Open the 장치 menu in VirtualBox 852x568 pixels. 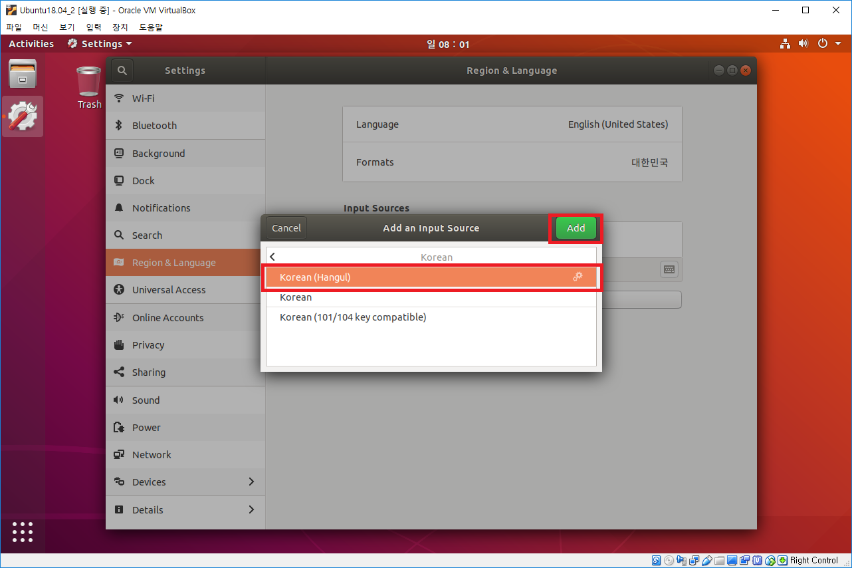[x=120, y=27]
